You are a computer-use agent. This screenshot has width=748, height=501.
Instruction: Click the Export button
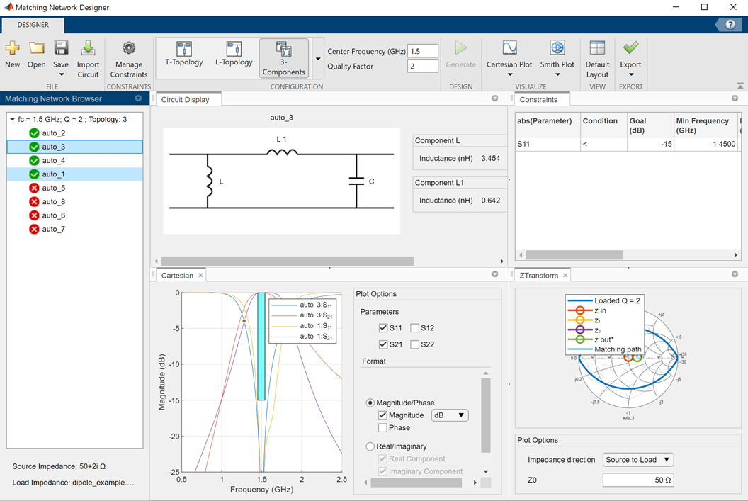coord(630,49)
